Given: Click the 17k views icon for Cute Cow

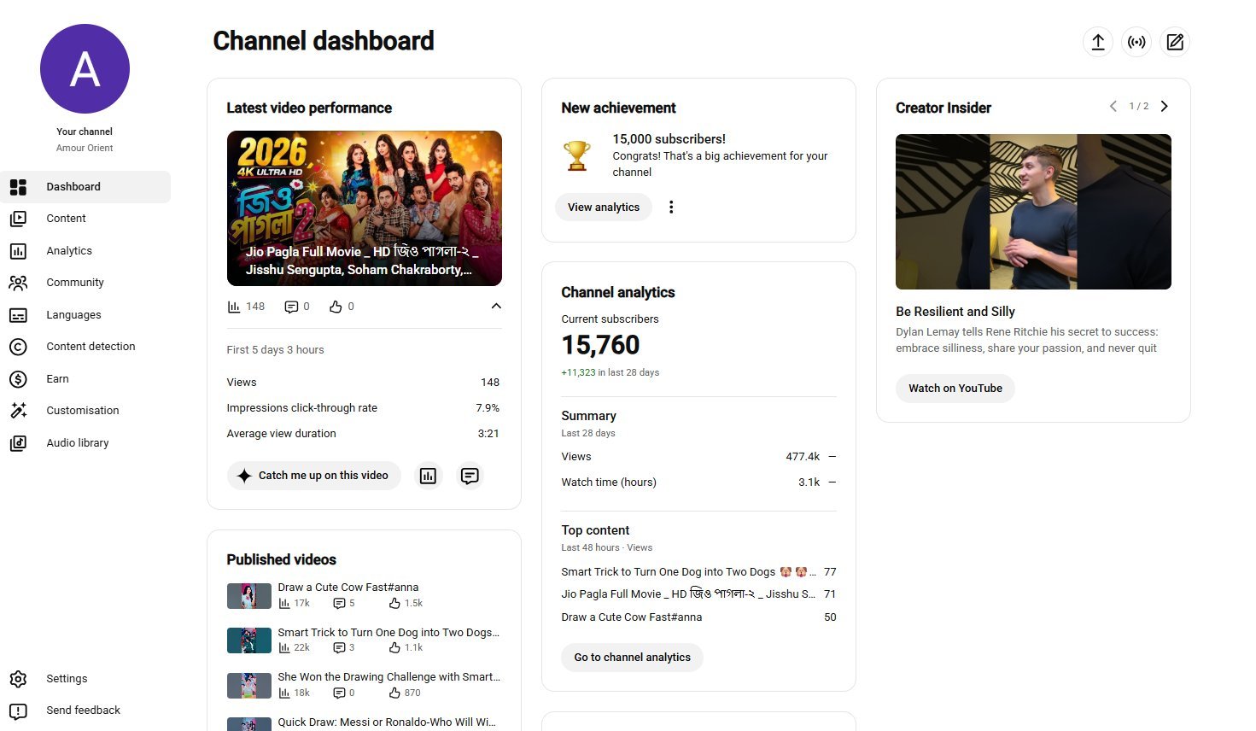Looking at the screenshot, I should click(284, 604).
